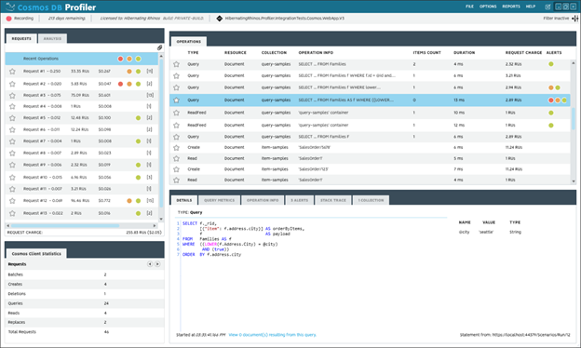This screenshot has width=581, height=348.
Task: Click the orange alert dot in Recent Operations header
Action: (129, 59)
